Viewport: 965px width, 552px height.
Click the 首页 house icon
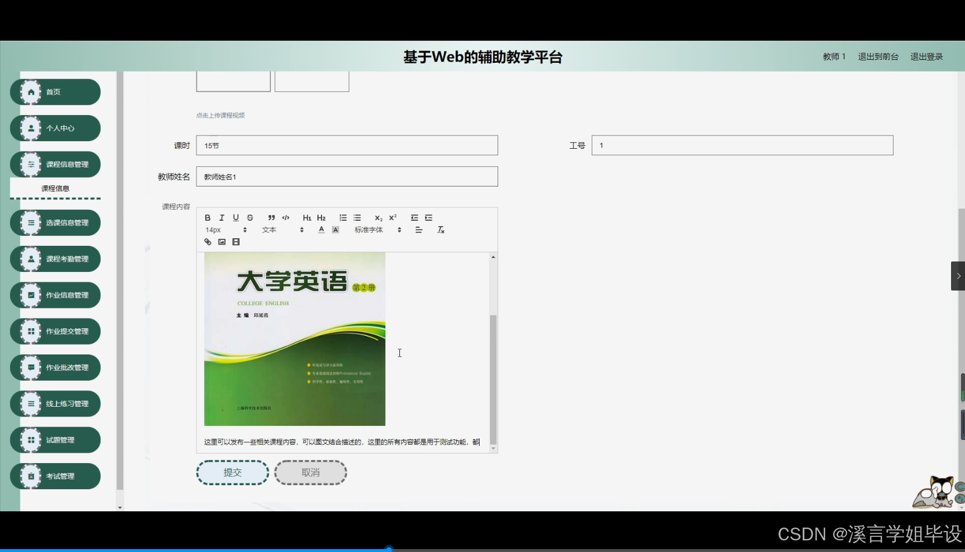coord(31,92)
